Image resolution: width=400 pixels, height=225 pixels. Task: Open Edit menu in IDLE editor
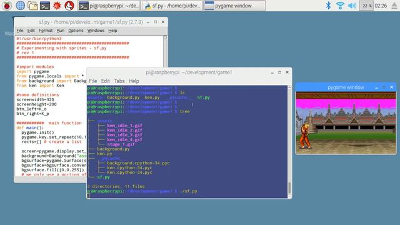tap(31, 31)
